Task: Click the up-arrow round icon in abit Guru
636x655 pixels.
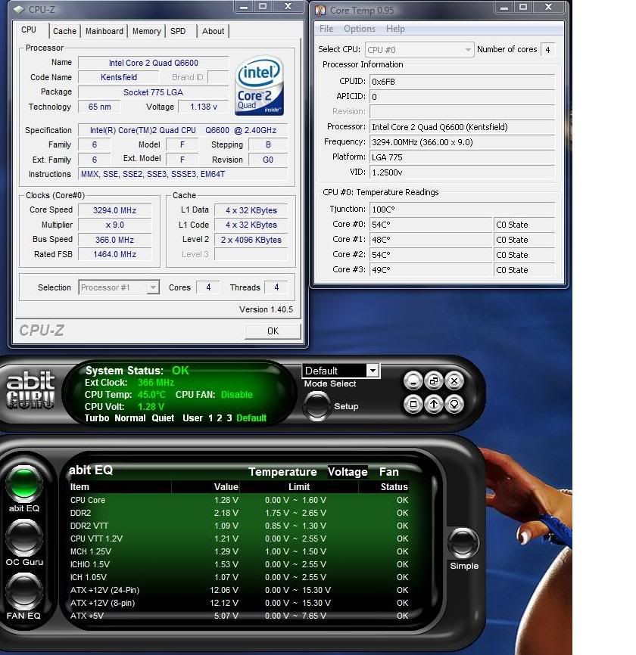Action: pyautogui.click(x=434, y=404)
